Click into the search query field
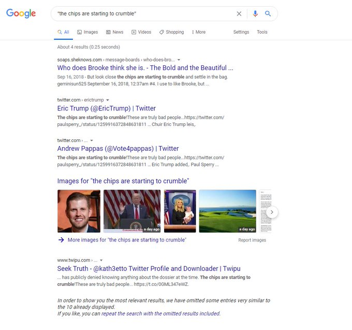Viewport: 352px width, 330px height. (144, 13)
